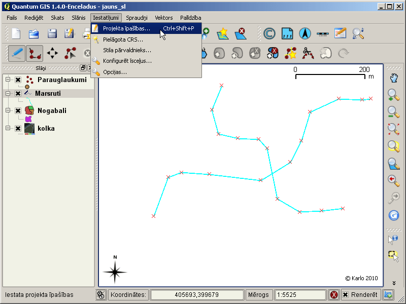Click the magnifier toolbar icon beside notepad

click(358, 33)
